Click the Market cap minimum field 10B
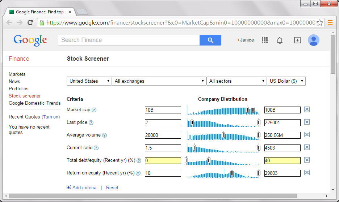Viewport: 339px width, 203px height. click(x=163, y=110)
